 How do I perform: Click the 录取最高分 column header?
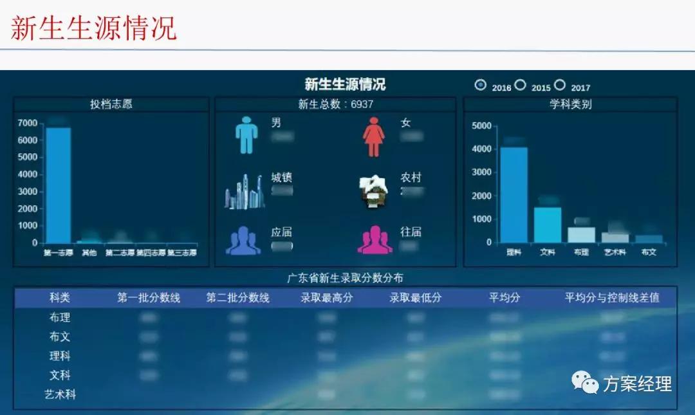327,297
